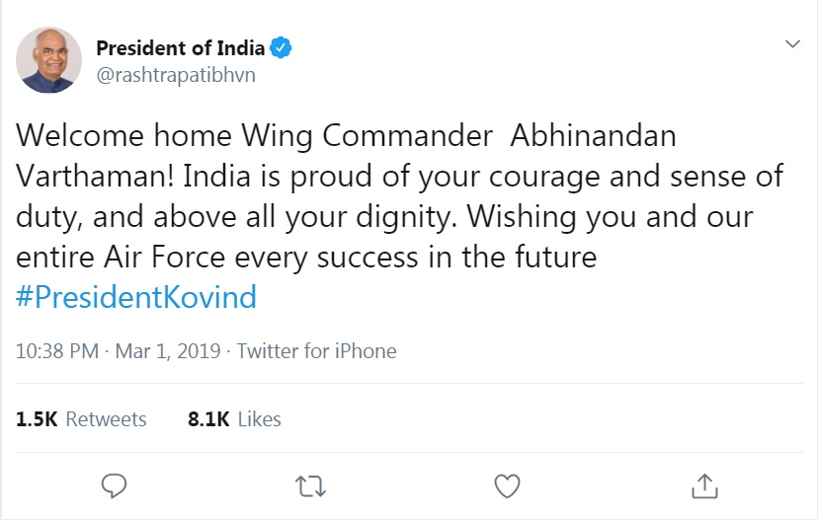This screenshot has height=520, width=818.
Task: Click the 8.1K like count number
Action: click(x=208, y=419)
